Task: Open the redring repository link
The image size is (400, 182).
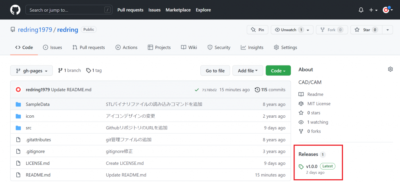Action: tap(68, 30)
